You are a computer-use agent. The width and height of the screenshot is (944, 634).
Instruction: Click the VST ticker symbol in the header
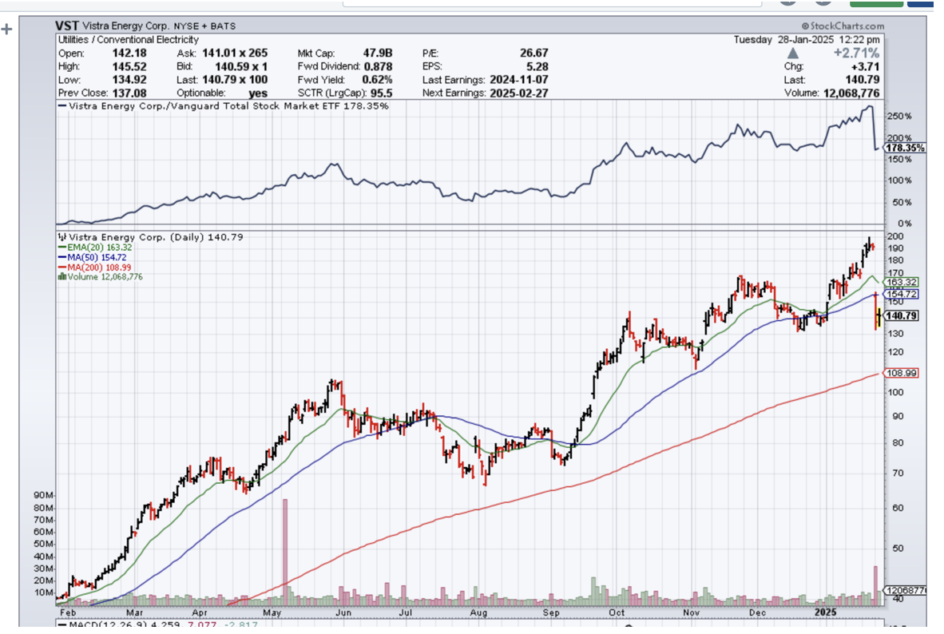coord(67,26)
